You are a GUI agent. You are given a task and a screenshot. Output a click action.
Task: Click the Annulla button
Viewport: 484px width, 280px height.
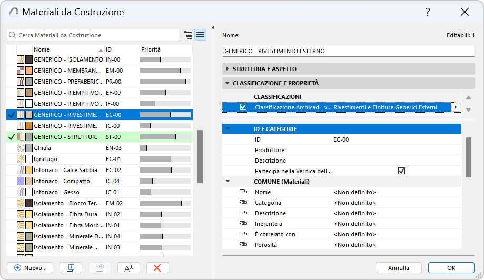pyautogui.click(x=399, y=267)
